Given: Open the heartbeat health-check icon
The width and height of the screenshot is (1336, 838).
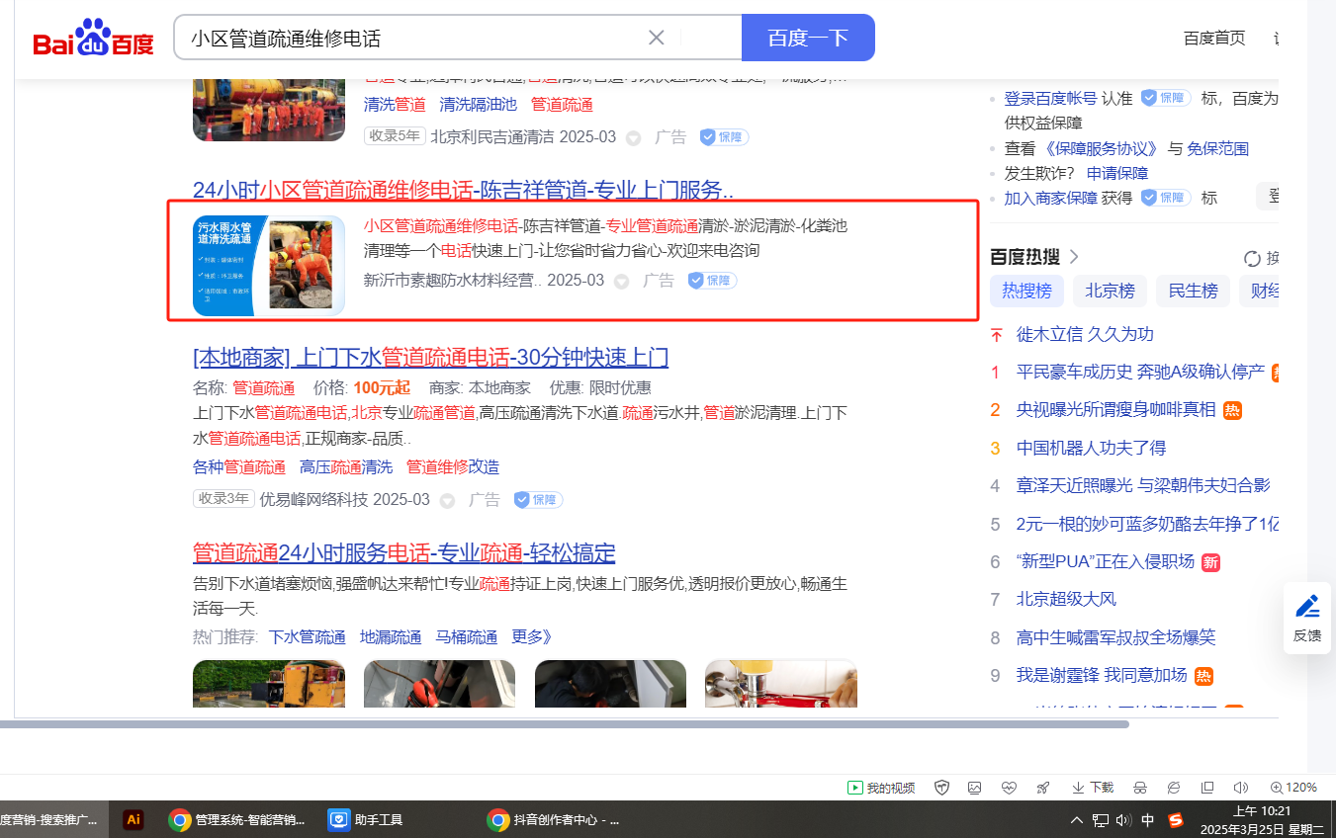Looking at the screenshot, I should click(1009, 788).
